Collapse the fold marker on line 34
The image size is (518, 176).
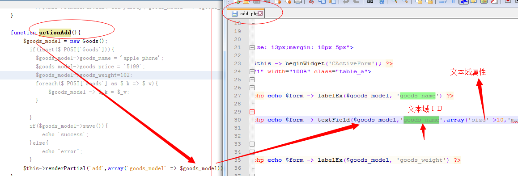[252, 152]
